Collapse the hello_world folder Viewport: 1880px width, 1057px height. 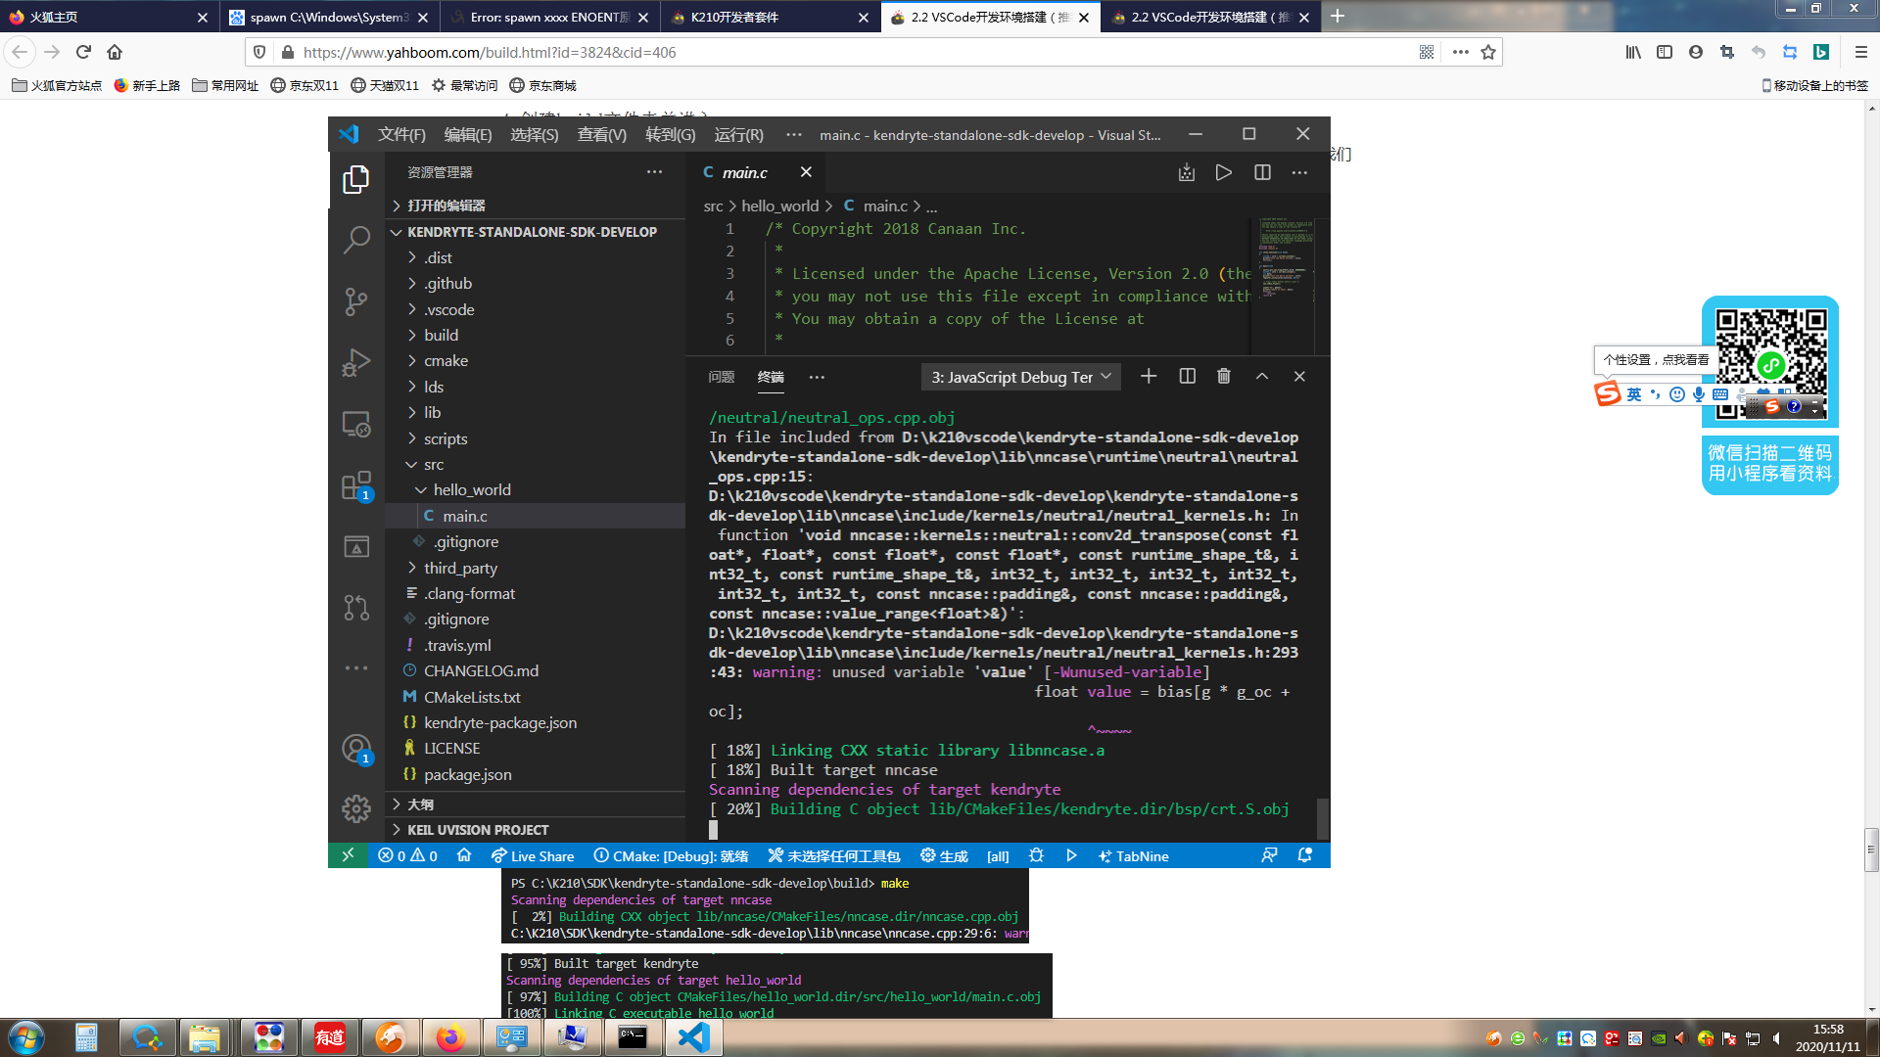[471, 490]
